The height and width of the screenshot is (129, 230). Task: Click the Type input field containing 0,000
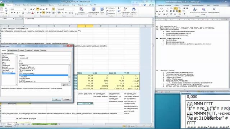(45, 63)
